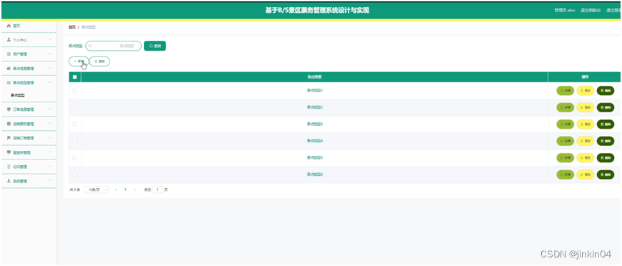The image size is (622, 266).
Task: Show 详情 for 景点类型5
Action: tap(565, 158)
